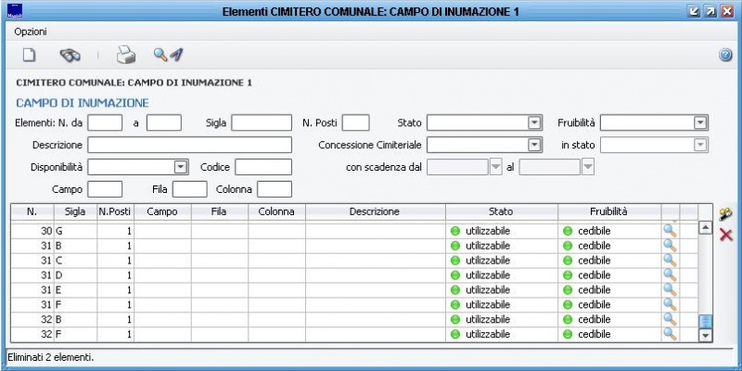Click the N. Posti filter input field
This screenshot has width=742, height=371.
[355, 123]
